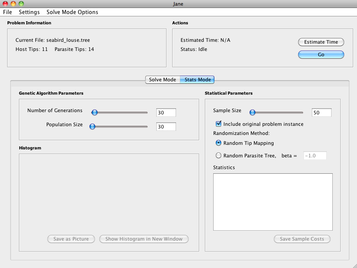Viewport: 357px width, 268px height.
Task: Click Show Histogram in New Window
Action: click(x=144, y=239)
